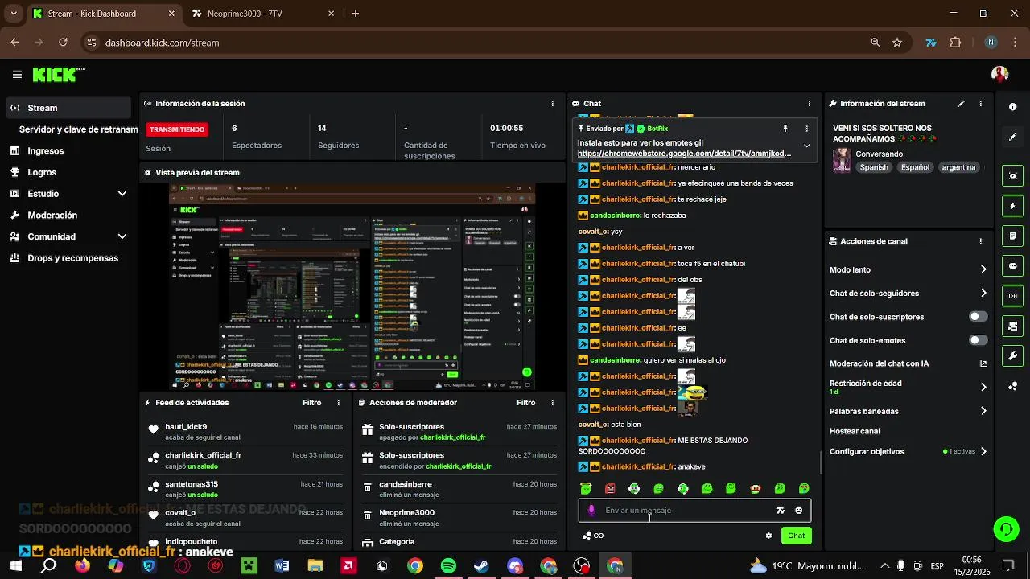Open Filtro in Feed de actividades
1030x579 pixels.
[x=311, y=403]
